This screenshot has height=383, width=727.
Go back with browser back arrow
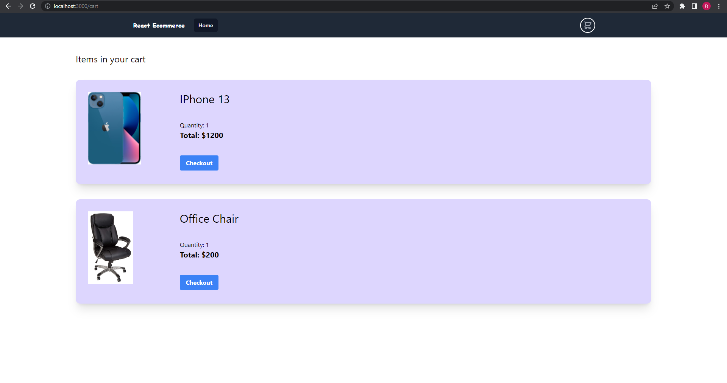click(x=8, y=6)
